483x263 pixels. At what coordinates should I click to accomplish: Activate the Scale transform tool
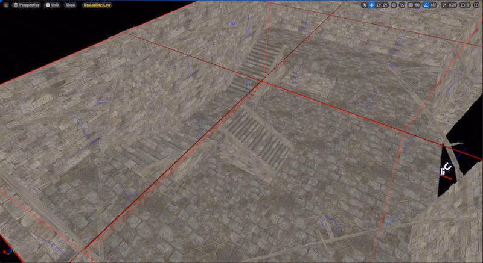[385, 5]
